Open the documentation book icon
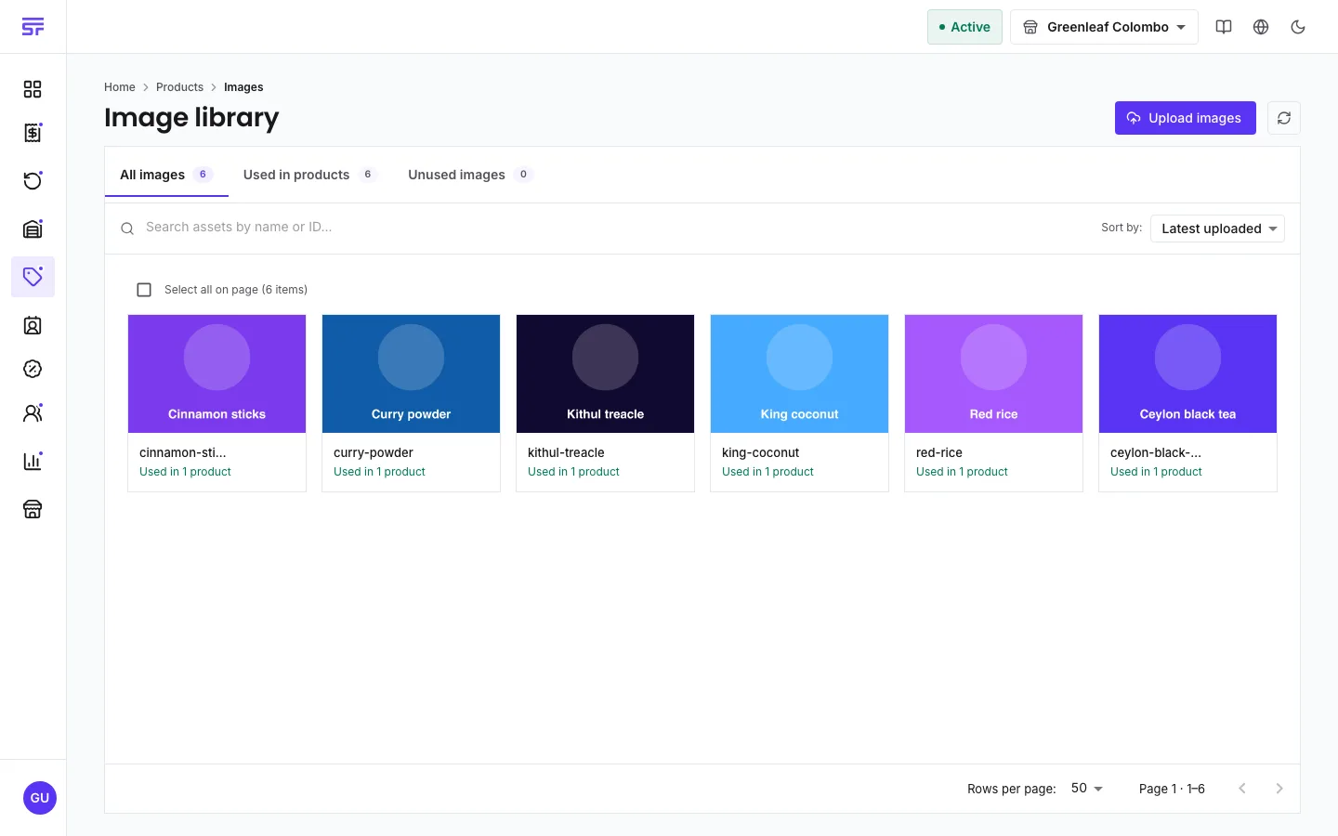 click(x=1224, y=27)
